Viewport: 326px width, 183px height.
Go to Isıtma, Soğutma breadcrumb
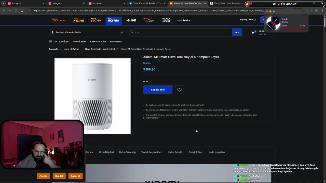[x=71, y=49]
